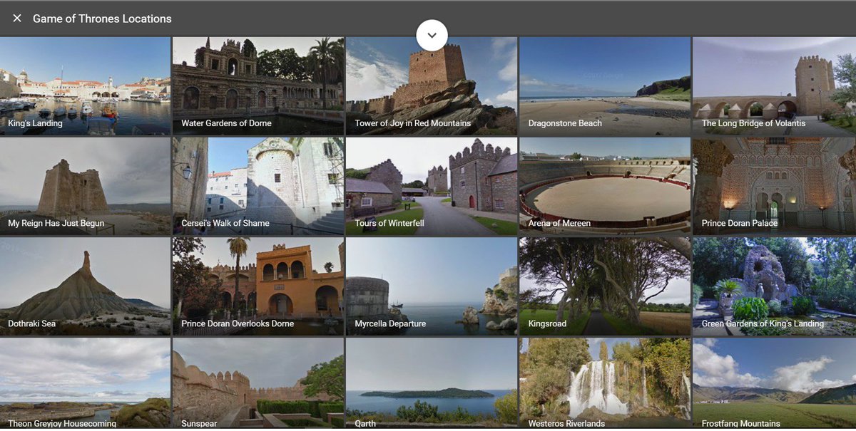View Green Gardens of King's Landing
The image size is (856, 431).
click(774, 286)
